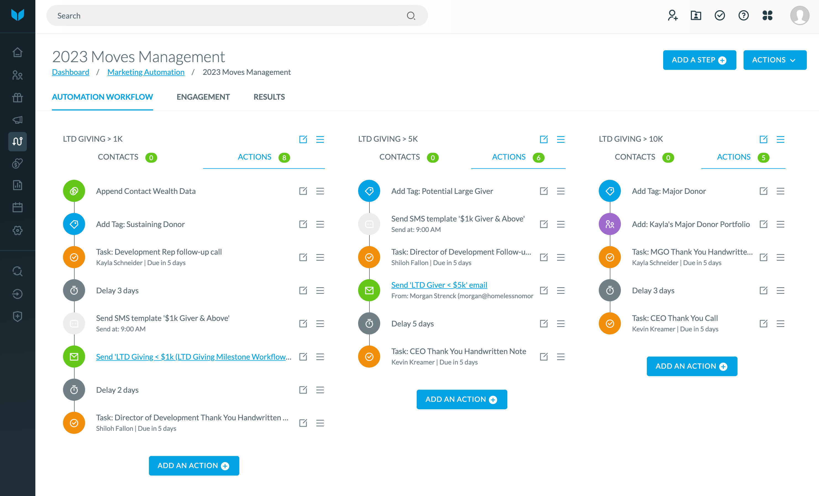Click the wealth data append icon in LTD GIVING > 1K

coord(74,191)
